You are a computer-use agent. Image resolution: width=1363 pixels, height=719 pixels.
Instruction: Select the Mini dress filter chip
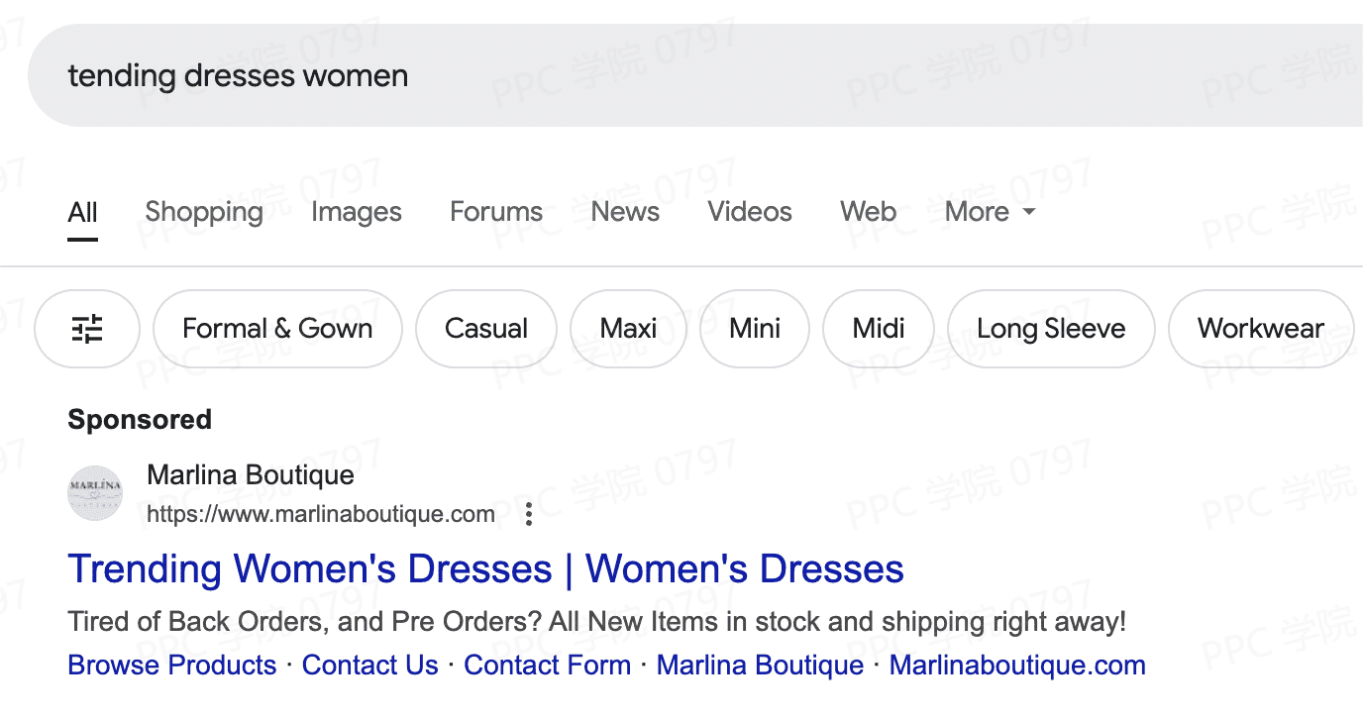(755, 329)
